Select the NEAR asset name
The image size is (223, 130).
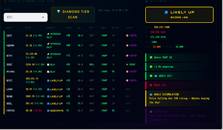(10, 46)
